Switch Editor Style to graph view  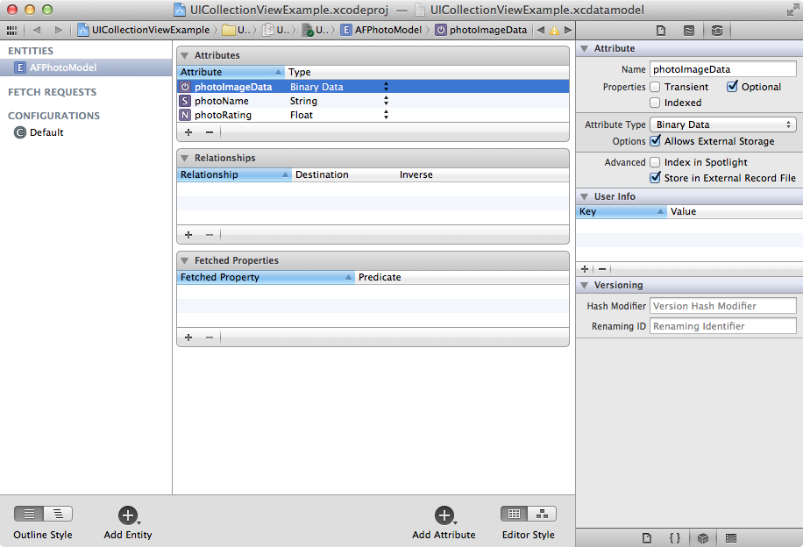pyautogui.click(x=542, y=515)
